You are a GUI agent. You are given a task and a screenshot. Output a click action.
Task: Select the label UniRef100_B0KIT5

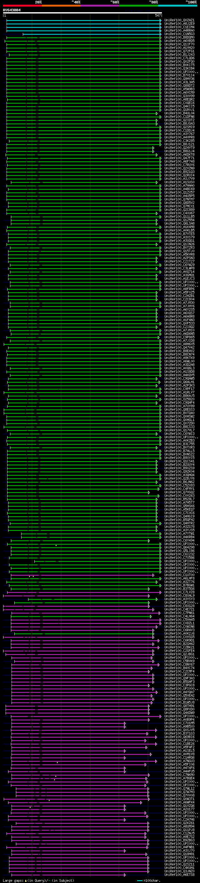pyautogui.click(x=179, y=65)
